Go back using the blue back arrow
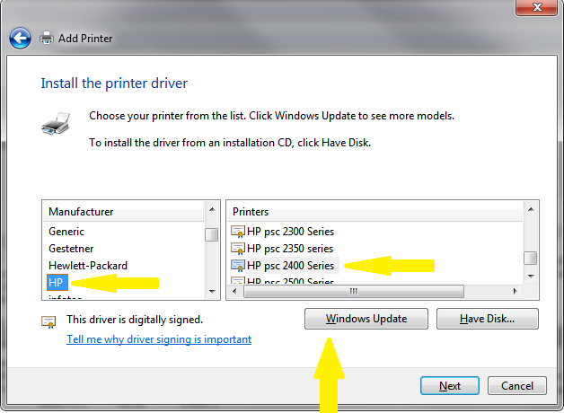Image resolution: width=564 pixels, height=413 pixels. (x=20, y=38)
